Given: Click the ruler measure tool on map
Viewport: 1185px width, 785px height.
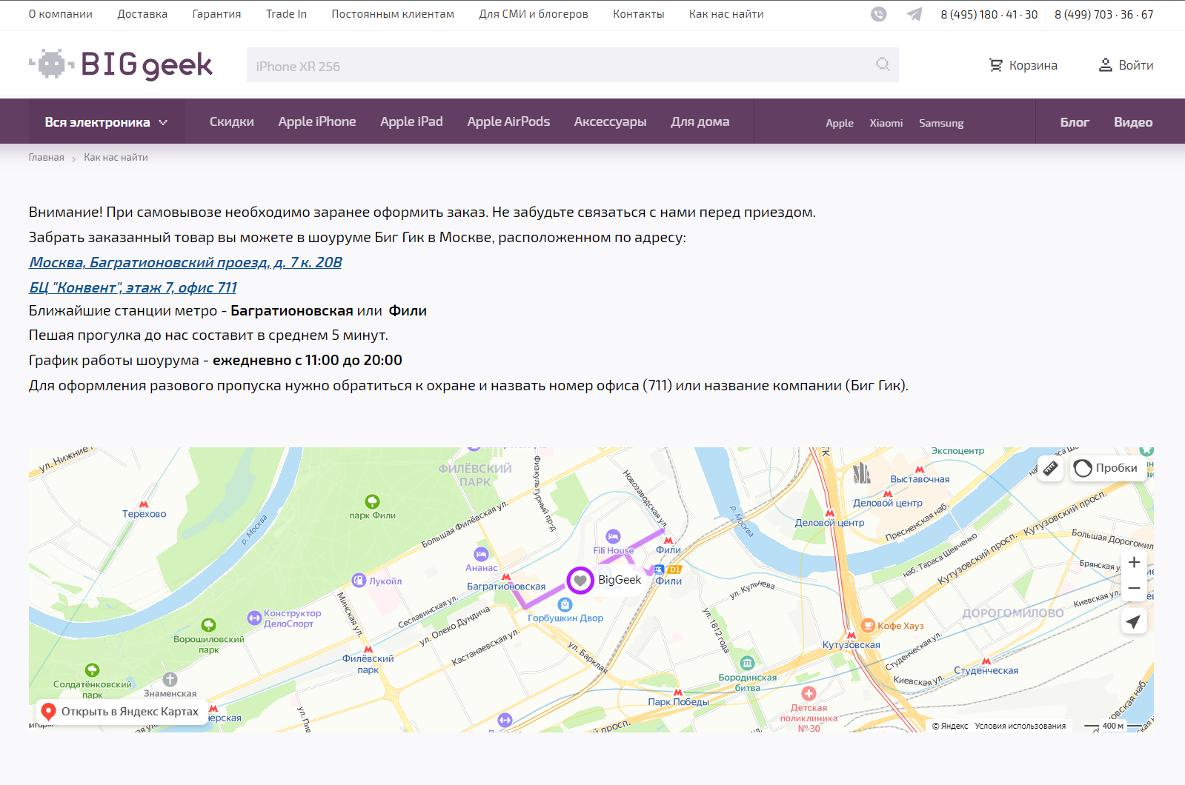Looking at the screenshot, I should coord(1050,468).
